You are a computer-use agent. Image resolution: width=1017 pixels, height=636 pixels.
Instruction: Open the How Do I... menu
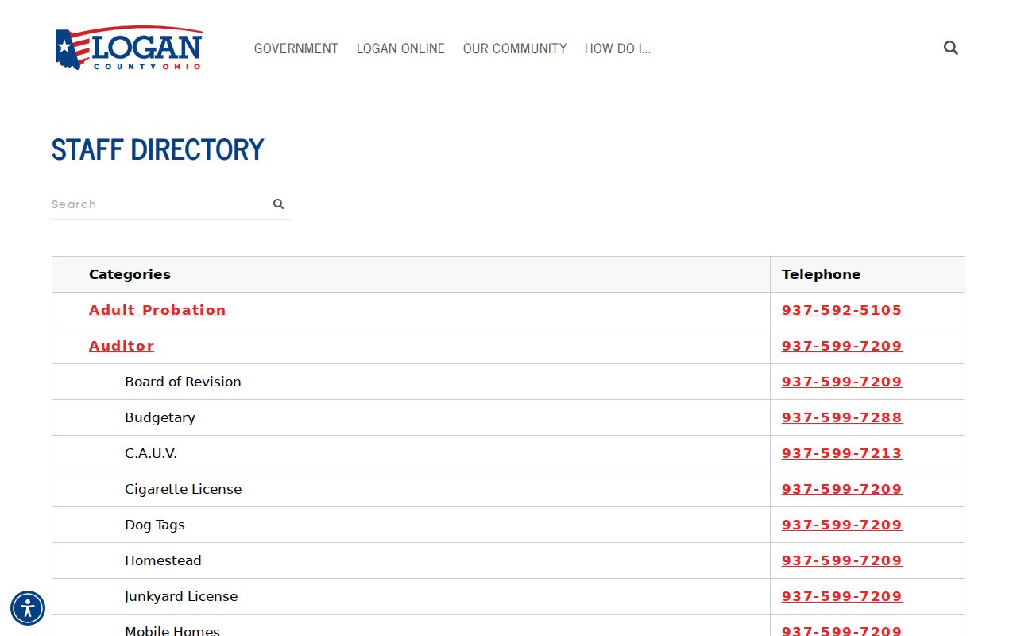coord(617,48)
